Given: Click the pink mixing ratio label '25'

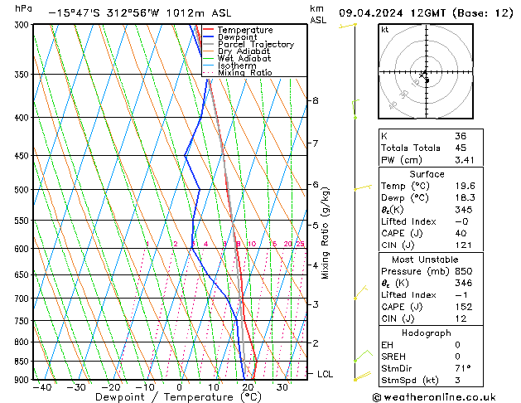Looking at the screenshot, I should [300, 244].
